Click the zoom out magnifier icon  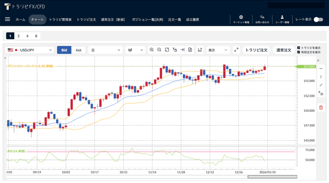pos(159,50)
